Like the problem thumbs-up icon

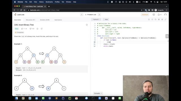tap(22, 29)
